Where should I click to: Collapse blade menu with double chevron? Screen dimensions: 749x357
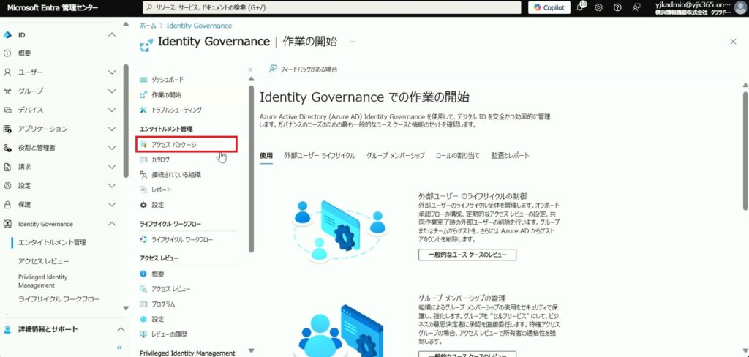pyautogui.click(x=250, y=69)
